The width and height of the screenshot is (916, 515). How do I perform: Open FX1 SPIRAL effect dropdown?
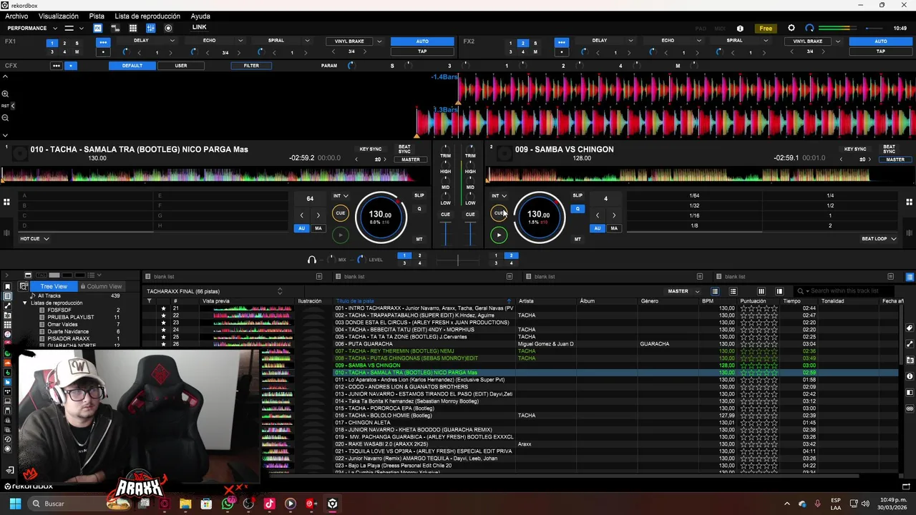point(308,41)
